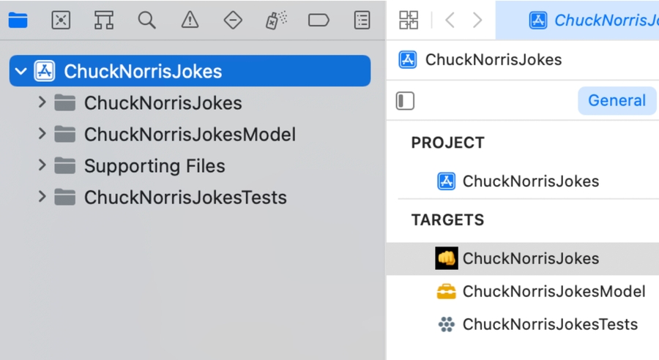659x360 pixels.
Task: Select the ChuckNorrisJokesModel target
Action: [554, 291]
